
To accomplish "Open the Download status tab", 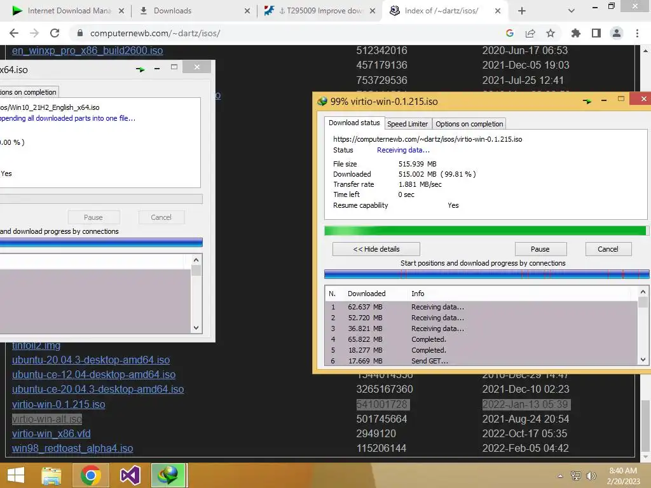I will coord(354,123).
